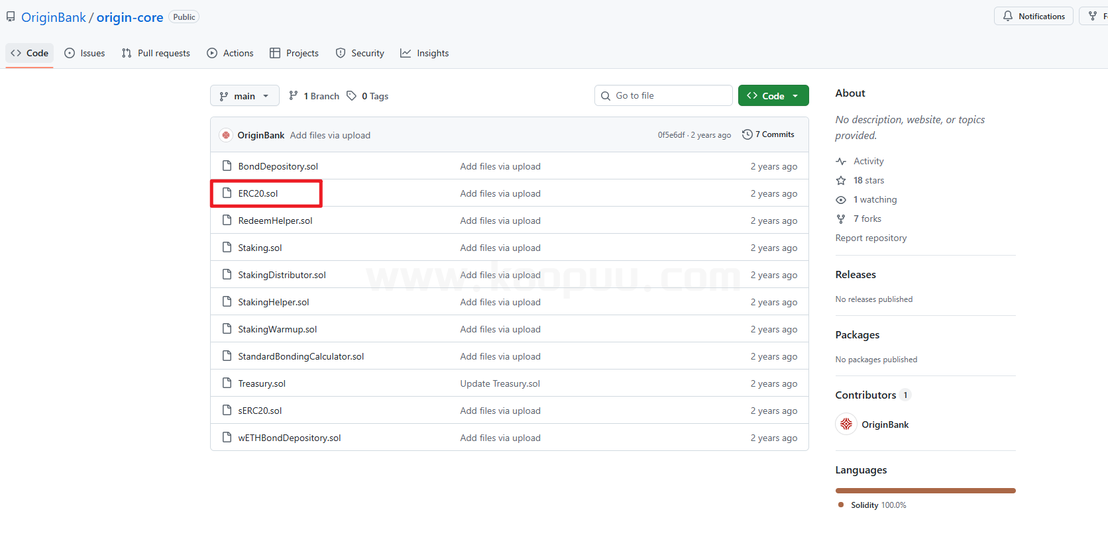Open the Actions tab
The image size is (1108, 545).
pos(230,53)
